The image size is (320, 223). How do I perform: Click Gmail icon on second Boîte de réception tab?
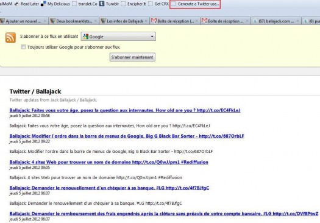(x=204, y=21)
